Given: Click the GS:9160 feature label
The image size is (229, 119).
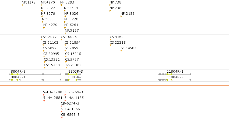Looking at the screenshot, I should 117,37.
